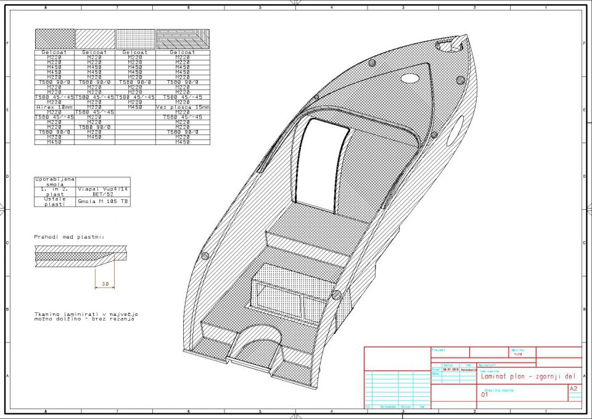Click the drawing number '01' field
This screenshot has height=419, width=592.
tap(485, 395)
